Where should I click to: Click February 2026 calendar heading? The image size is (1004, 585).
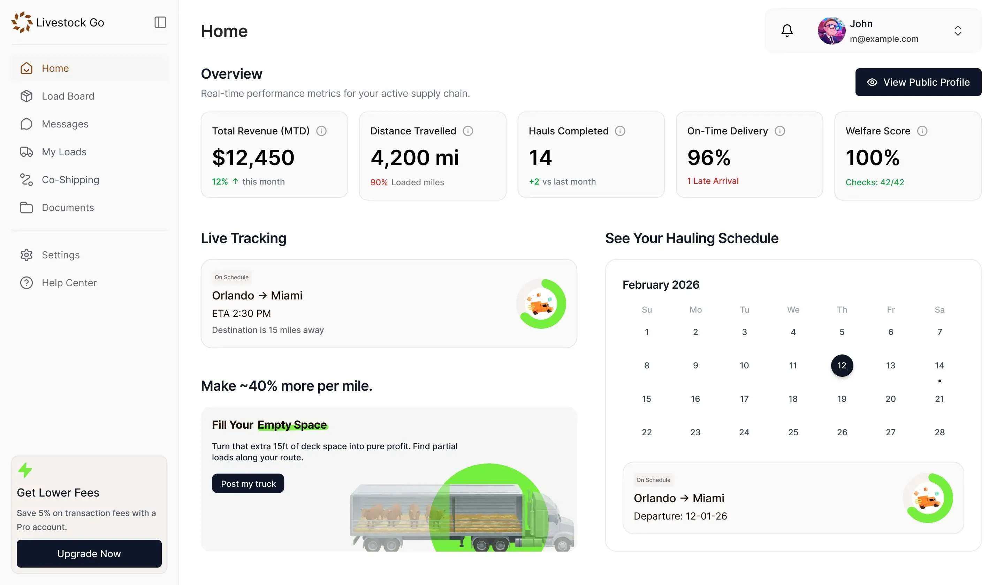(661, 284)
